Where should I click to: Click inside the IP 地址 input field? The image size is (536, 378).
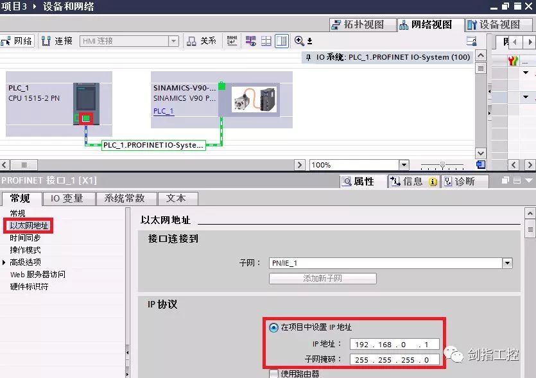coord(393,344)
